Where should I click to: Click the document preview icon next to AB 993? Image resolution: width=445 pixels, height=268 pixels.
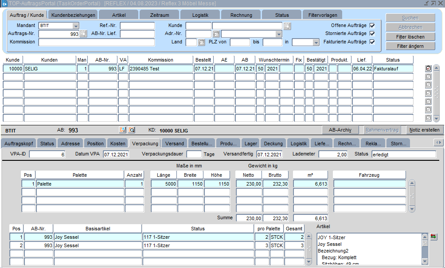[x=132, y=130]
